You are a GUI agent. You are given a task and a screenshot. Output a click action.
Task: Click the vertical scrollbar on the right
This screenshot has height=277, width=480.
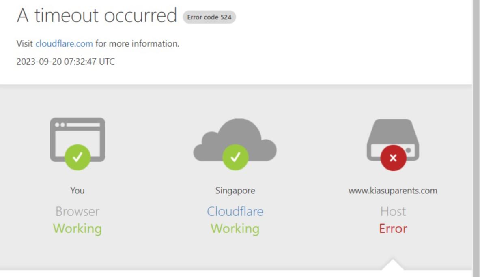coord(476,138)
